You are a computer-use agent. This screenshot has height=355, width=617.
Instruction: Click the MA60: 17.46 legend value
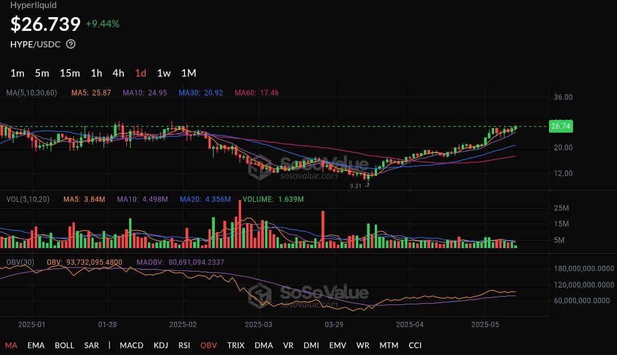click(257, 93)
